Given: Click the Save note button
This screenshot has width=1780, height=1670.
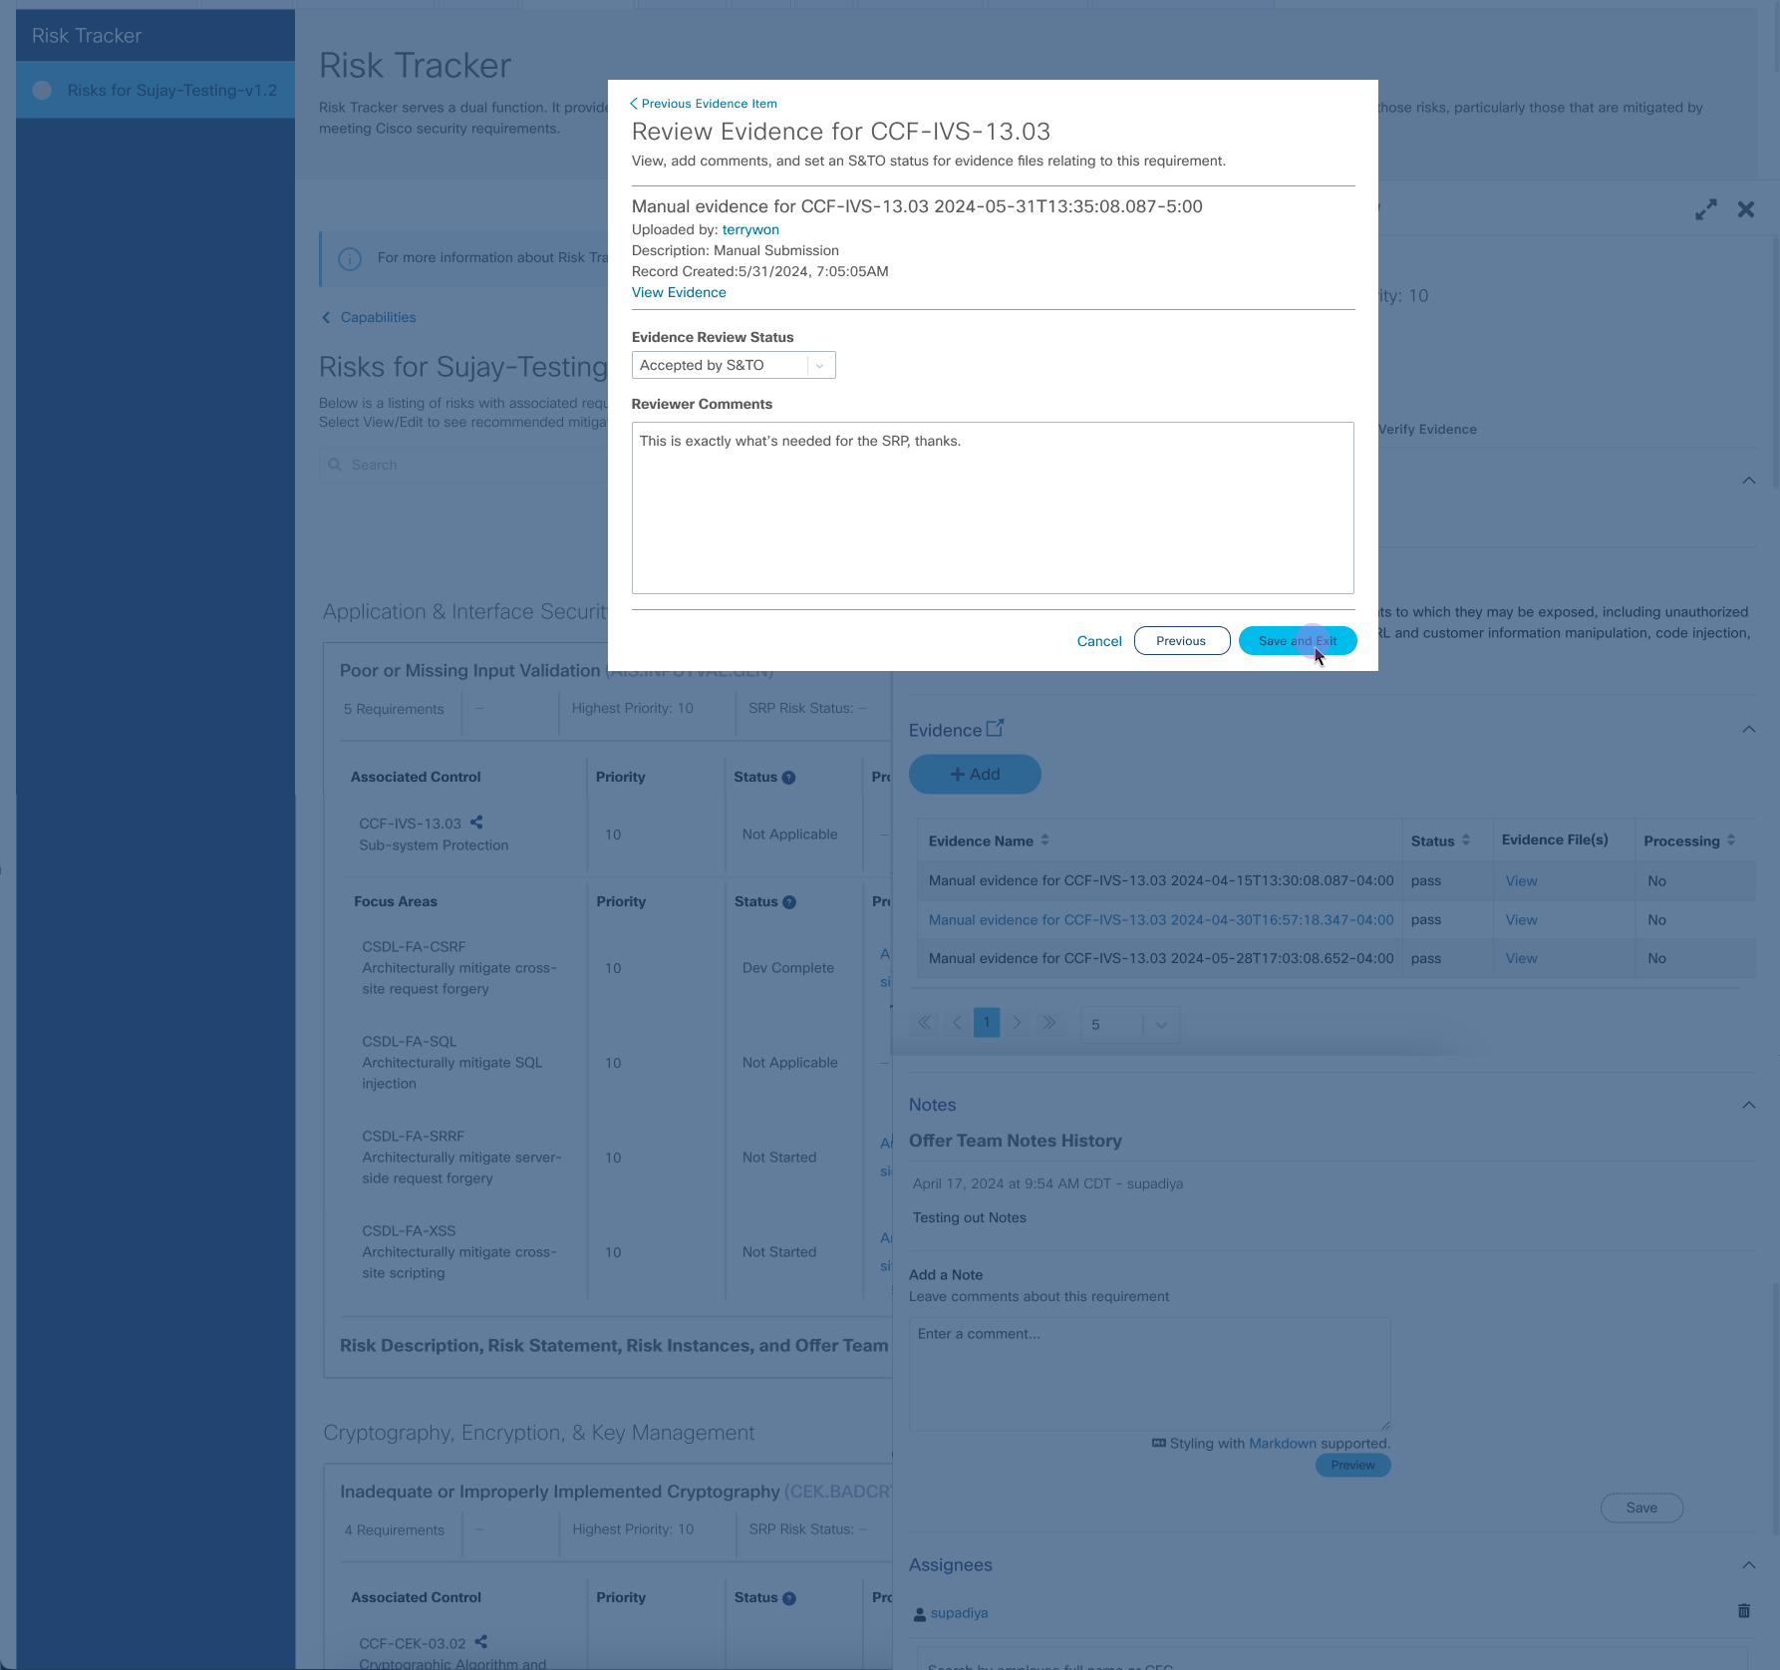Looking at the screenshot, I should (x=1641, y=1507).
